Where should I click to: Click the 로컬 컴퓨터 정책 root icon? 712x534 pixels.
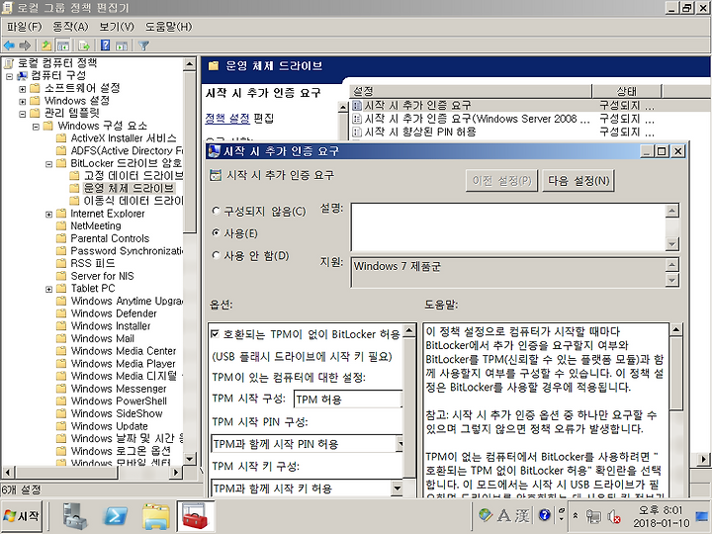click(8, 63)
